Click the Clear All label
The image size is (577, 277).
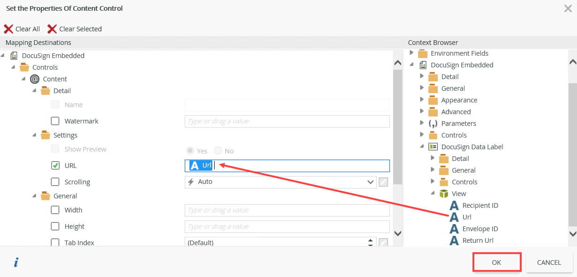tap(28, 29)
